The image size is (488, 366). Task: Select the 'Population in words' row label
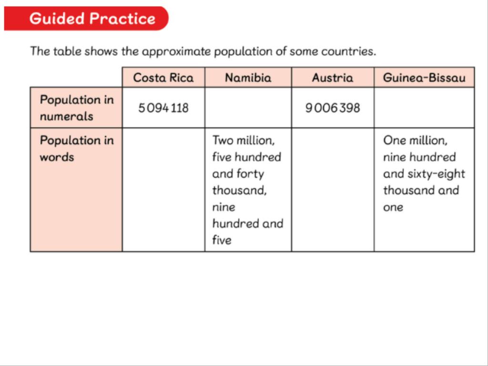[x=76, y=148]
